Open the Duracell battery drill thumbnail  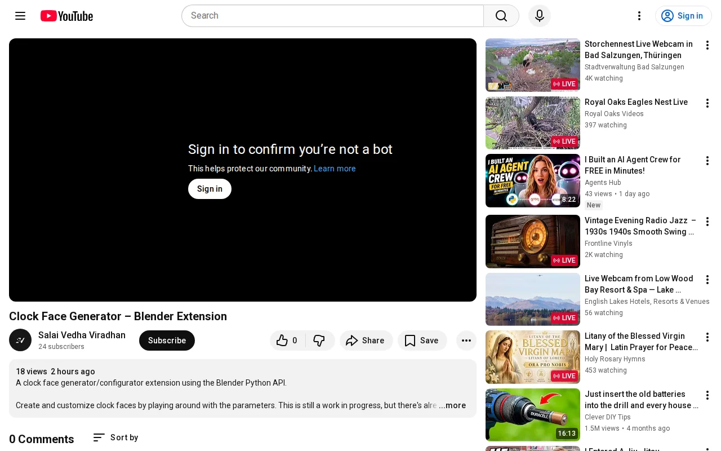pyautogui.click(x=533, y=415)
